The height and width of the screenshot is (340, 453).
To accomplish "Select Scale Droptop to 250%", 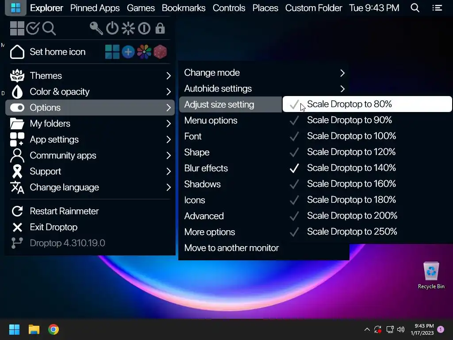I will pyautogui.click(x=367, y=231).
